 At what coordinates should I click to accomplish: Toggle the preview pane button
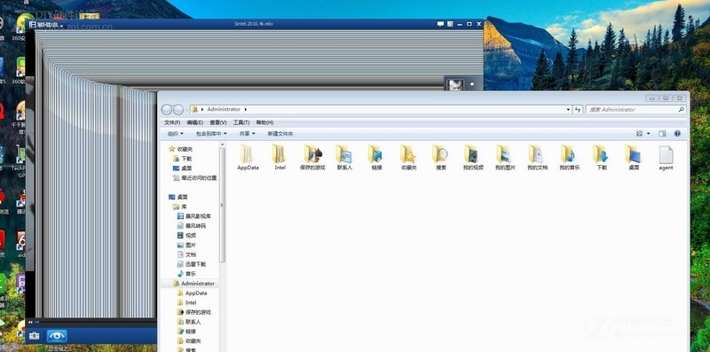662,134
